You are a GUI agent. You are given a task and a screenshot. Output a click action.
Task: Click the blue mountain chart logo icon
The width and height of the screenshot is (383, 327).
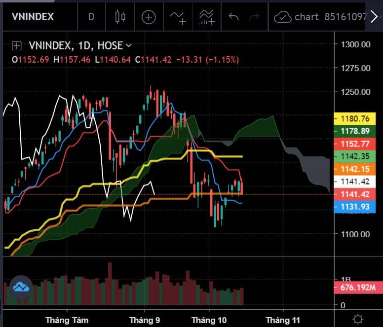tap(21, 287)
